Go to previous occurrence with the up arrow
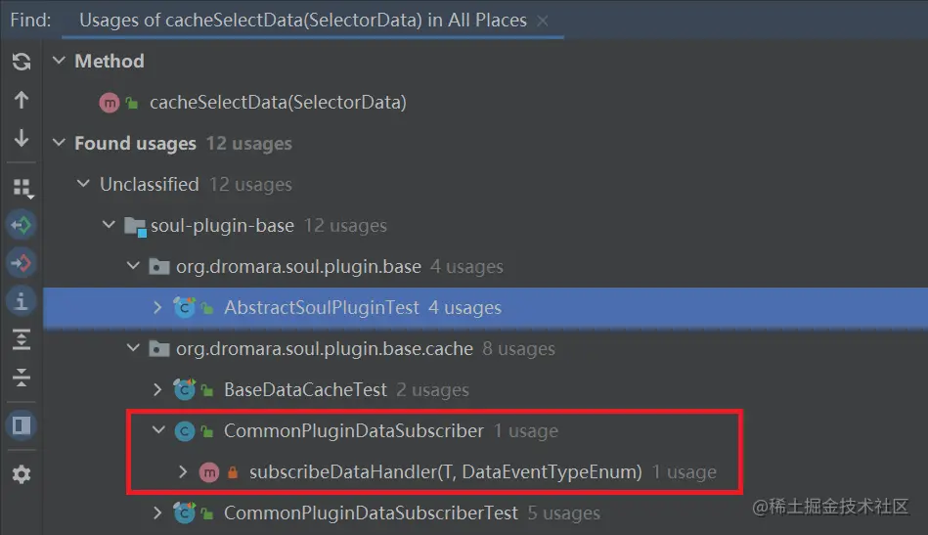This screenshot has width=928, height=535. (21, 100)
